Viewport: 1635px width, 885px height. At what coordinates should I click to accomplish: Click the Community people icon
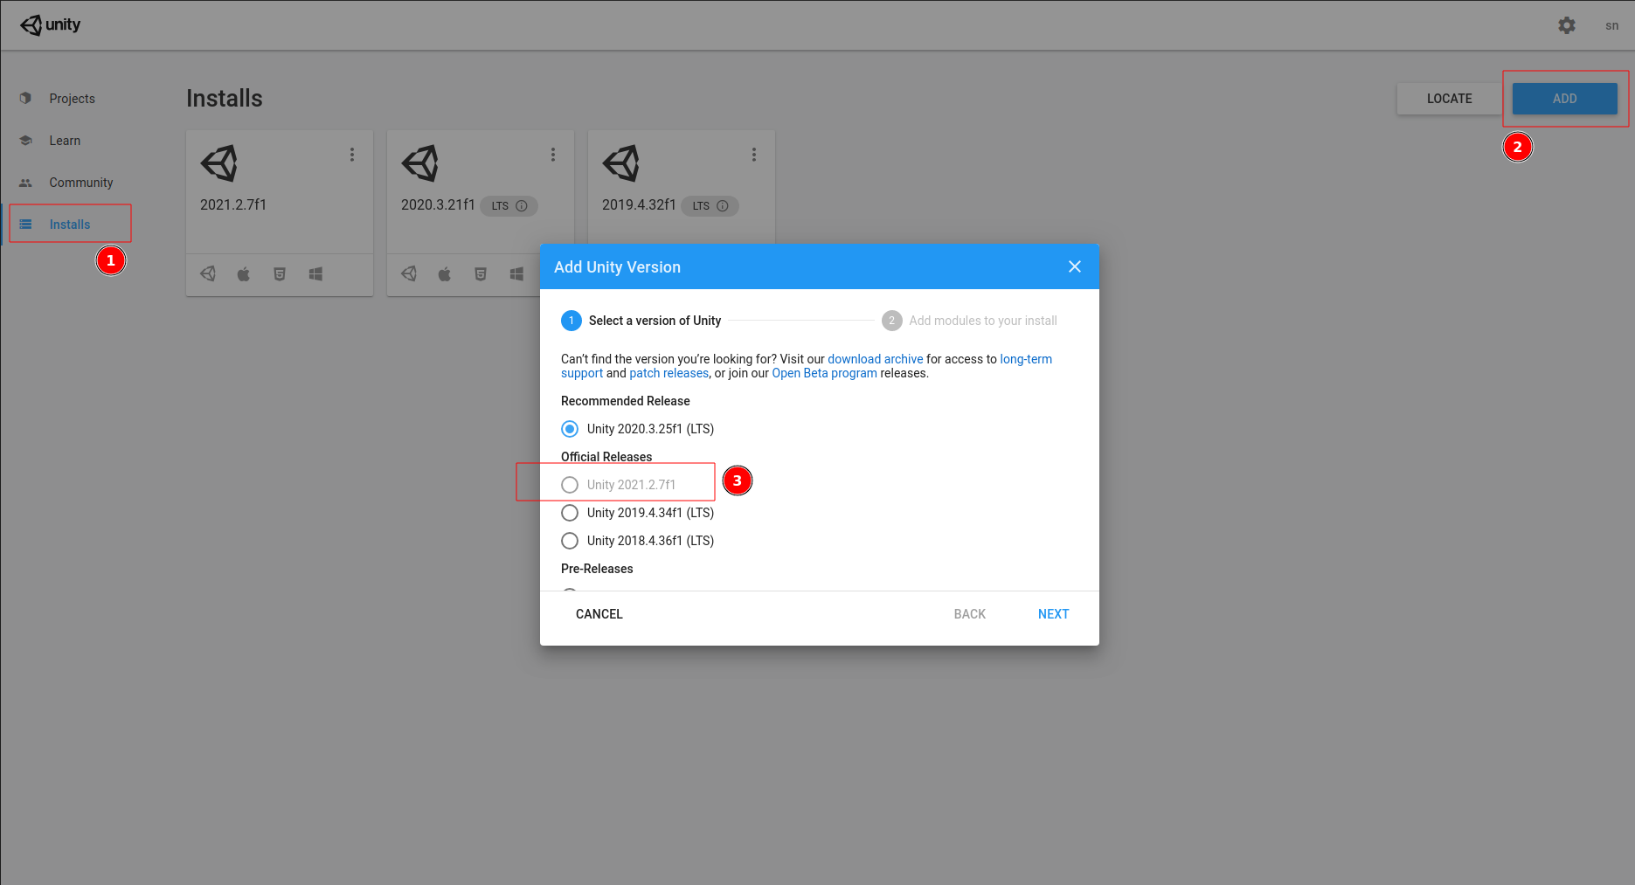tap(25, 183)
